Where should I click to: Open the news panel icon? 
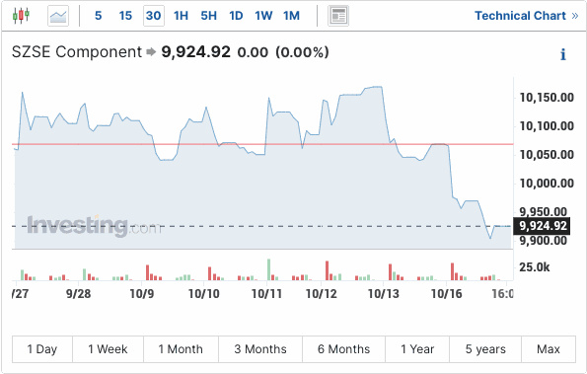click(338, 16)
